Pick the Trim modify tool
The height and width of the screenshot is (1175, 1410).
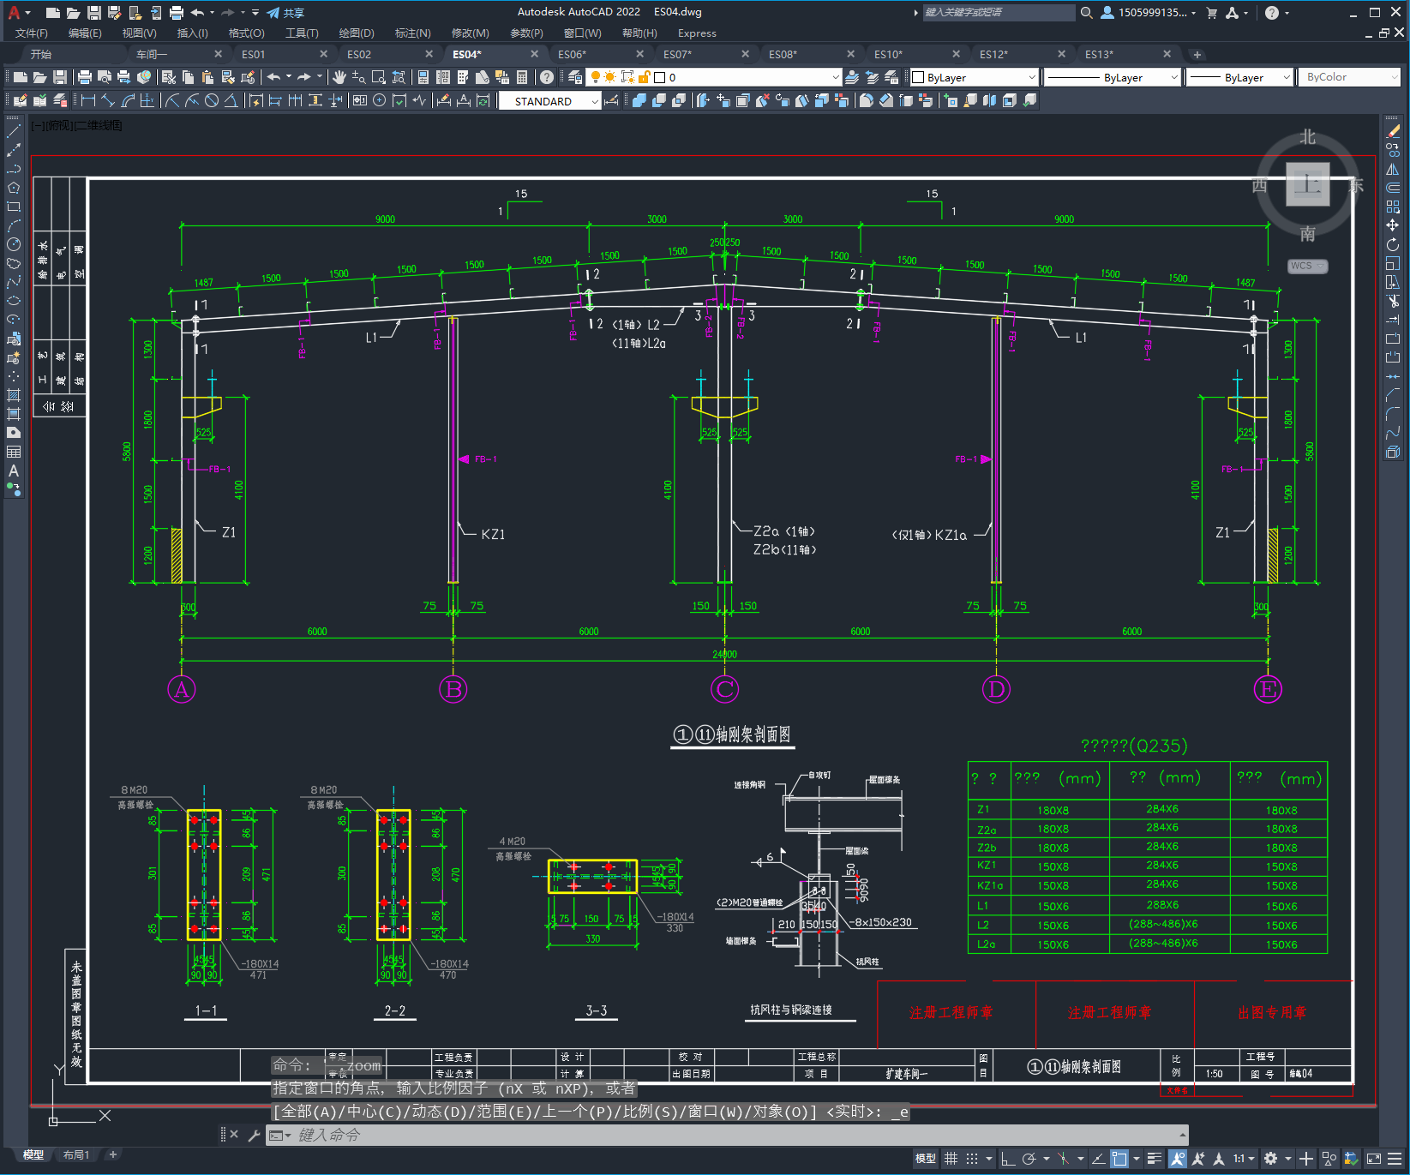(1393, 301)
